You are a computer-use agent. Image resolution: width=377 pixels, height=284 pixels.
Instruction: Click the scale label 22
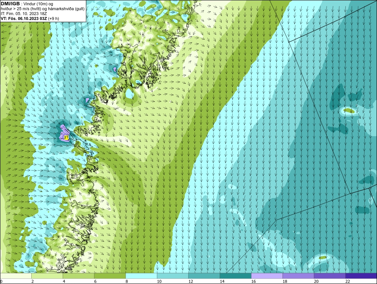(348, 282)
